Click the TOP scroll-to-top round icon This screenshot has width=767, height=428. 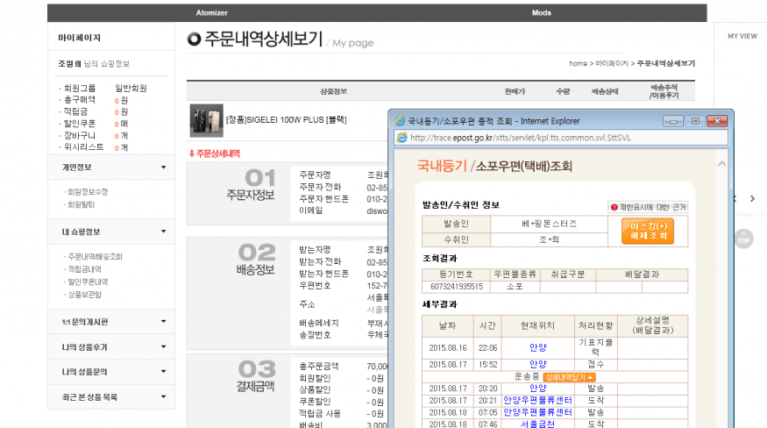click(x=743, y=239)
